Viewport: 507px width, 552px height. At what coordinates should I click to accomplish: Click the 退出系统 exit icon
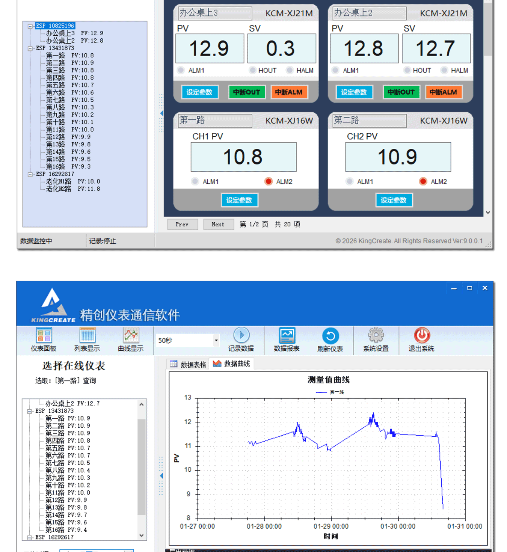tap(421, 339)
